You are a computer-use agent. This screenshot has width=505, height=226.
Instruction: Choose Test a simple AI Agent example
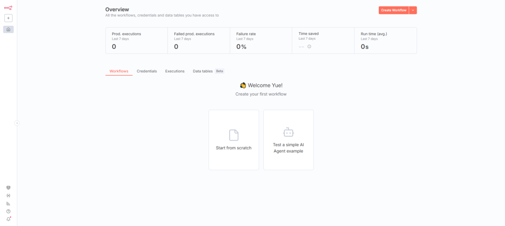pyautogui.click(x=289, y=140)
